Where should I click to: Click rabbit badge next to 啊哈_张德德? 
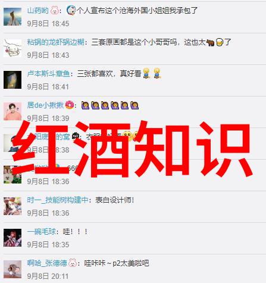73,263
